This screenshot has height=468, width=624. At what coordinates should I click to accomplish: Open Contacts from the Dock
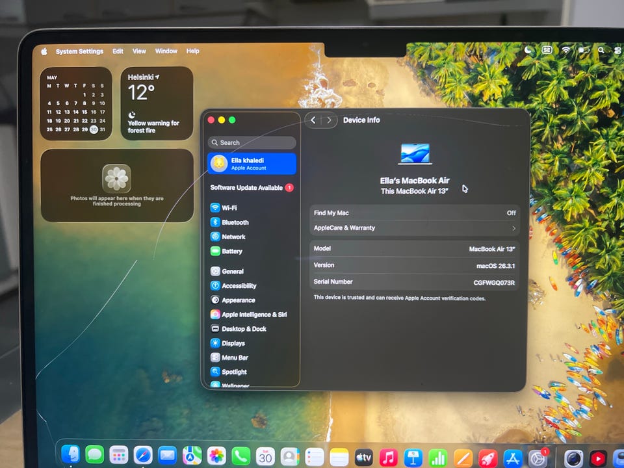[290, 457]
